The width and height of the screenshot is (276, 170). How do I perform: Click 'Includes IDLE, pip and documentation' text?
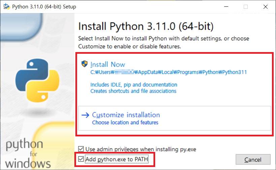click(134, 85)
